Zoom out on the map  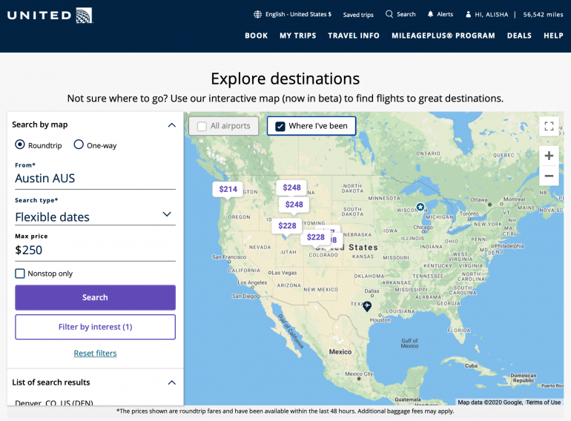pos(549,176)
